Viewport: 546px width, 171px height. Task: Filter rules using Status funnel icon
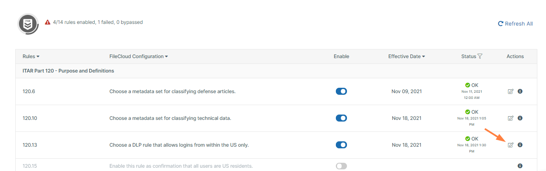click(x=480, y=56)
